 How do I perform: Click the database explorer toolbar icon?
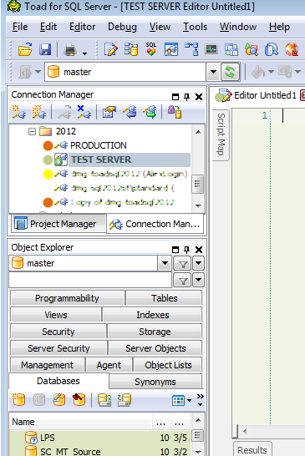click(x=131, y=49)
